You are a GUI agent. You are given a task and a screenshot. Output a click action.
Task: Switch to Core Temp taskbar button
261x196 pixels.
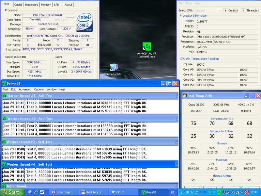click(64, 192)
